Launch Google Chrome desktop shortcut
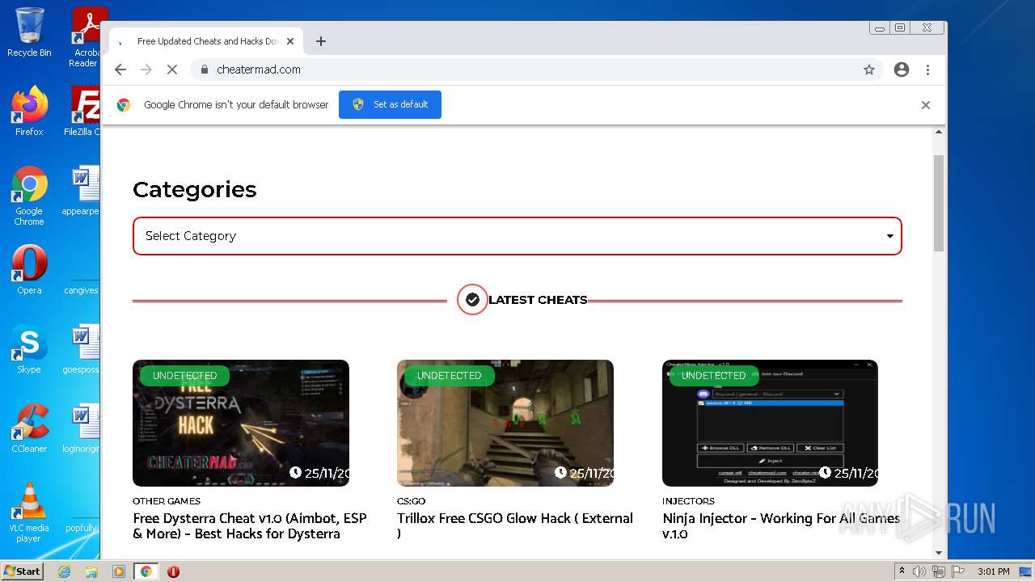The width and height of the screenshot is (1035, 582). tap(29, 196)
